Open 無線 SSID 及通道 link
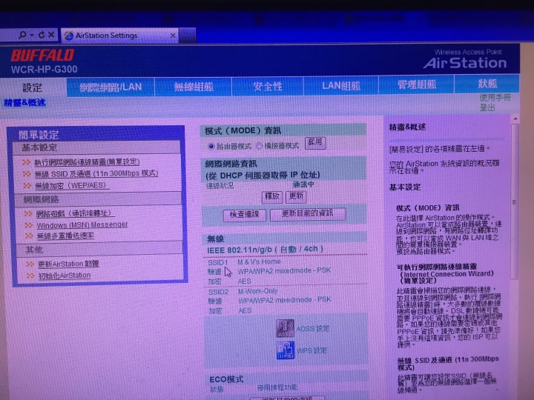534x400 pixels. 96,174
